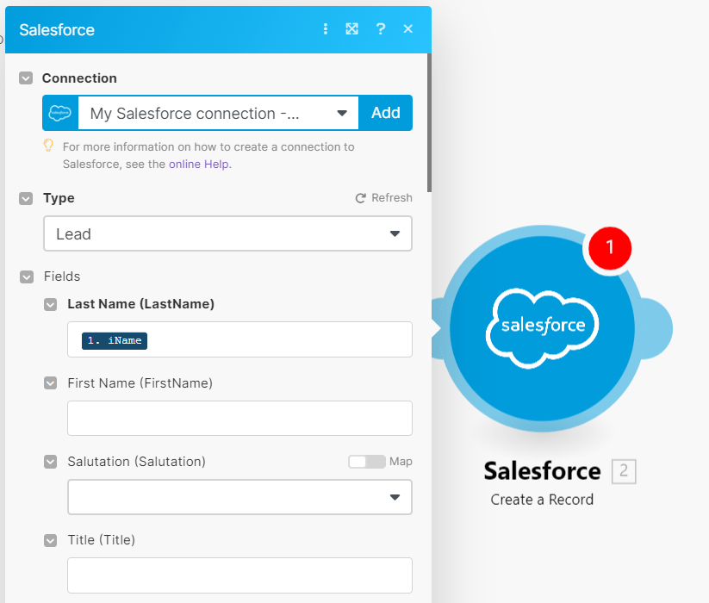
Task: Click the module number 2 box
Action: 624,471
